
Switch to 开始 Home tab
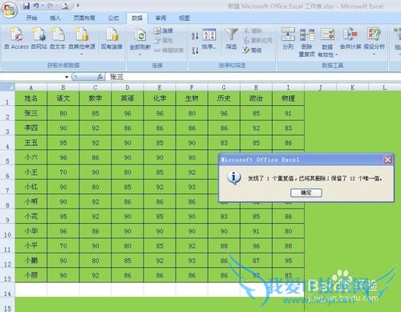pos(31,18)
